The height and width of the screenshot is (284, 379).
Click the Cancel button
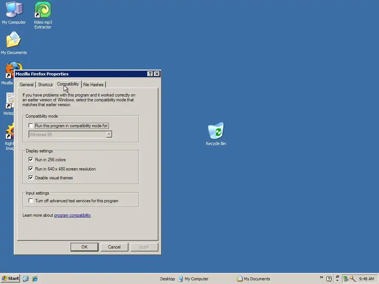[x=114, y=247]
